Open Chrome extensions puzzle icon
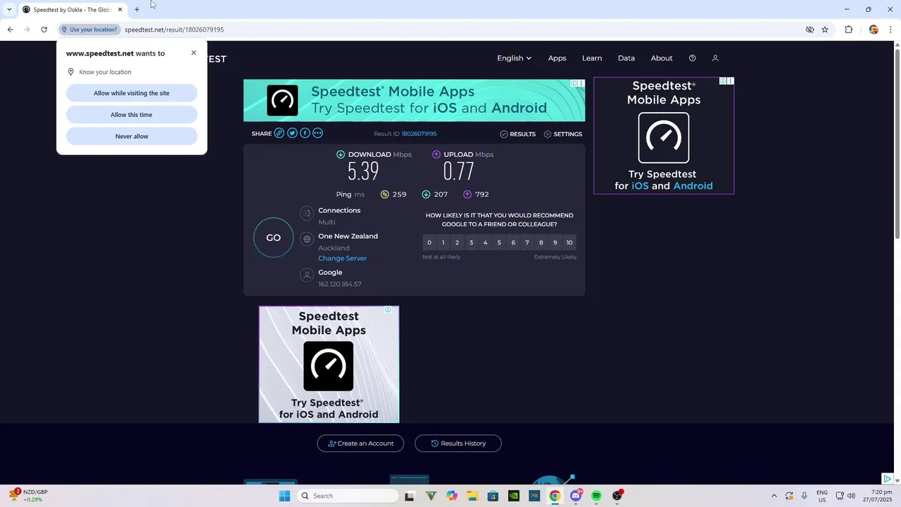The width and height of the screenshot is (901, 507). coord(848,30)
